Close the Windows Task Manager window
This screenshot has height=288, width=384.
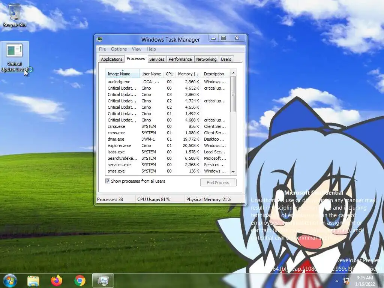[x=237, y=38]
